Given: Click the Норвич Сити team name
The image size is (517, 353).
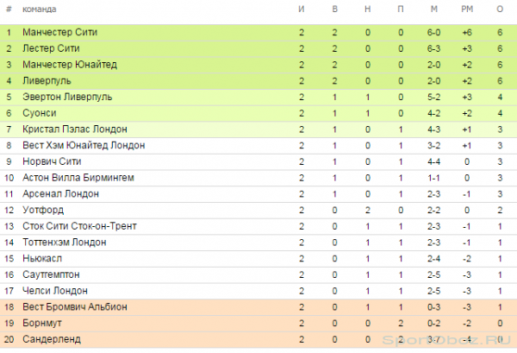Looking at the screenshot, I should [52, 161].
